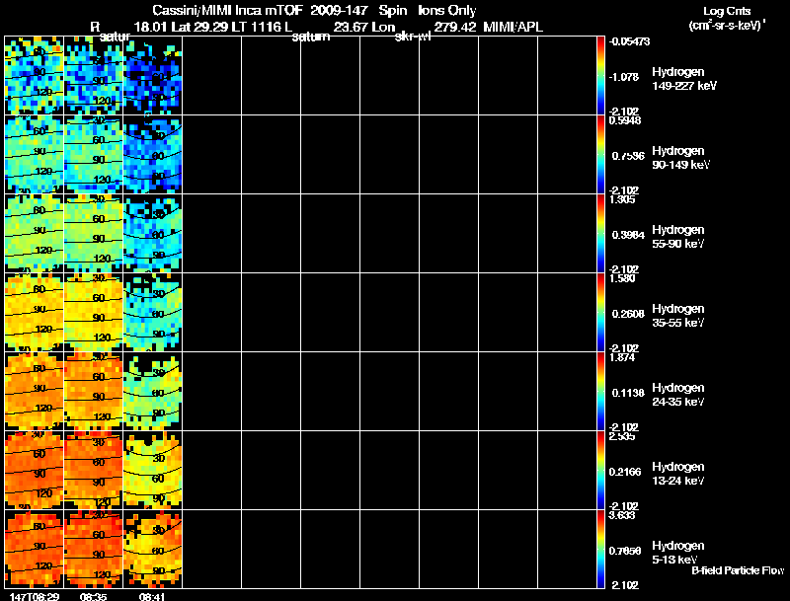Select the 5-13 keV panel at 08:41
790x601 pixels.
tap(153, 550)
